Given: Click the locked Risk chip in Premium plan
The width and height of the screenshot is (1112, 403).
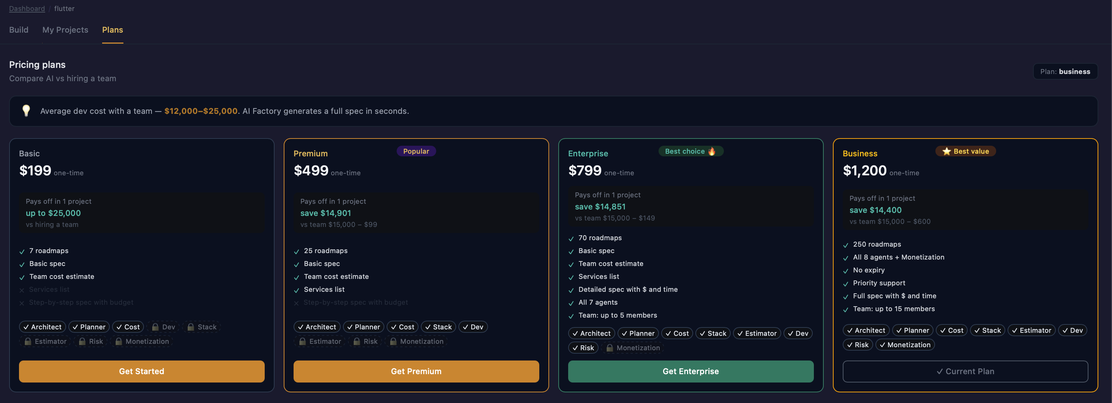Looking at the screenshot, I should point(365,341).
